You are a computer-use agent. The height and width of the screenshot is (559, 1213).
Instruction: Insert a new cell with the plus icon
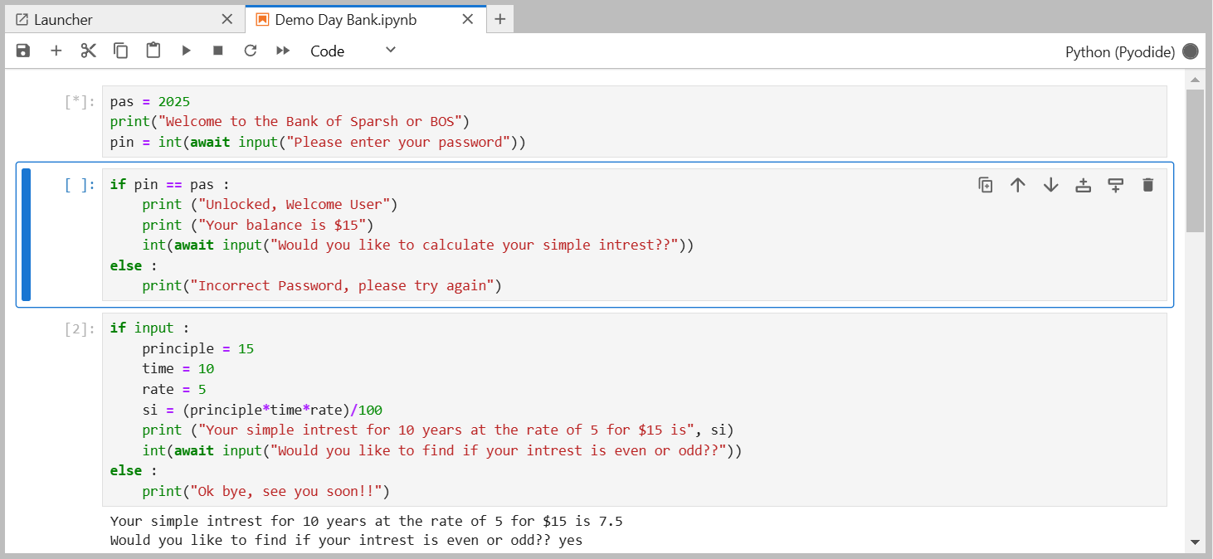click(56, 51)
